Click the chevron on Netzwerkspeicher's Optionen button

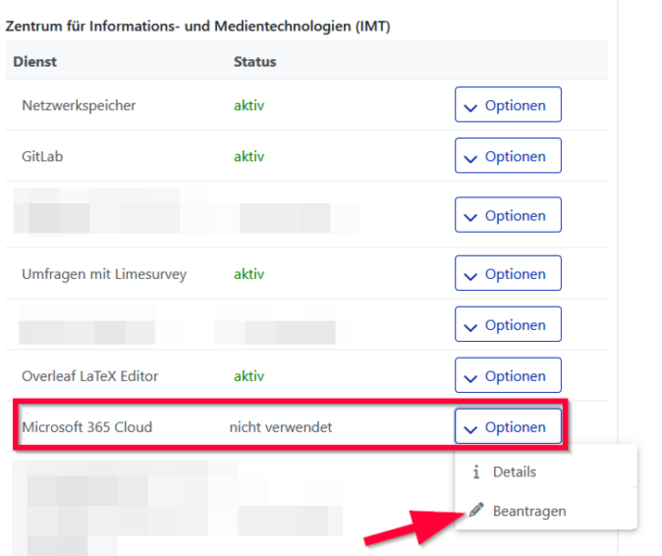pos(470,107)
